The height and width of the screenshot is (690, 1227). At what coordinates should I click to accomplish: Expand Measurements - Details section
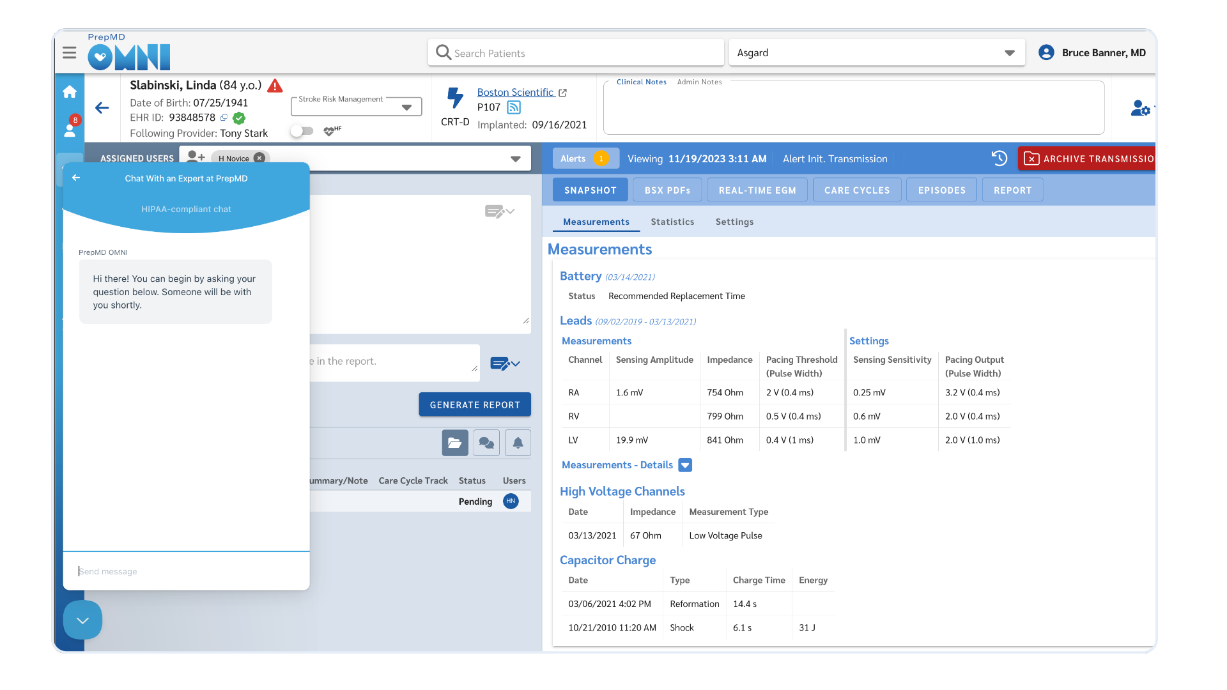[x=685, y=465]
